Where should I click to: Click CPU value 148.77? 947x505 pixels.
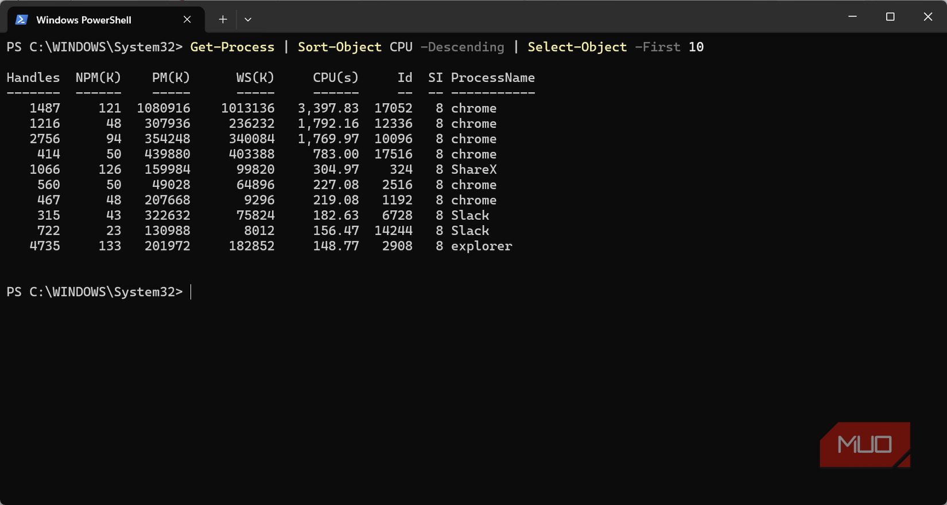click(336, 246)
